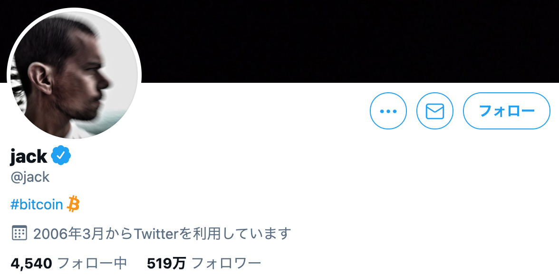Open the #bitcoin hashtag link
The image size is (559, 276).
tap(37, 205)
